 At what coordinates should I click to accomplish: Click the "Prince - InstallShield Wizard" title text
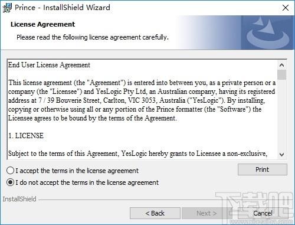tap(63, 8)
